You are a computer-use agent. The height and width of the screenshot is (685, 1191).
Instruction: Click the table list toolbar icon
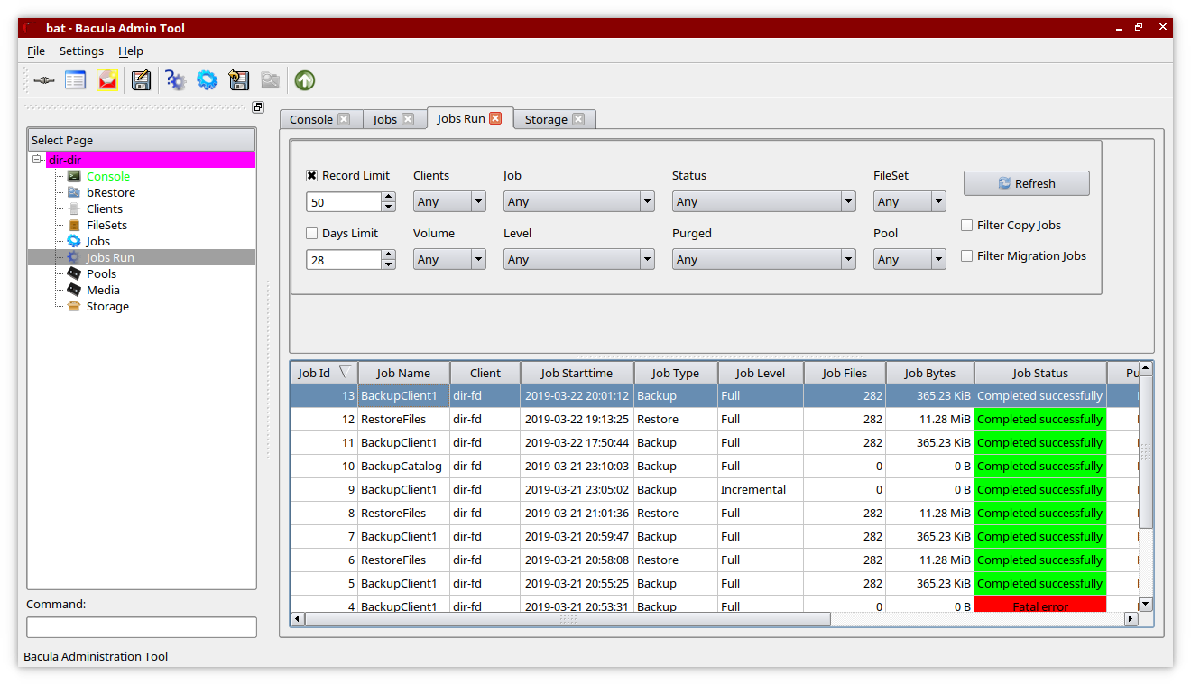click(x=76, y=80)
